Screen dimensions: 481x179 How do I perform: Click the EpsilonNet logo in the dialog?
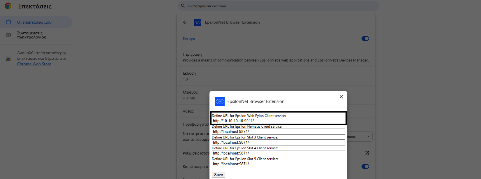tap(220, 101)
